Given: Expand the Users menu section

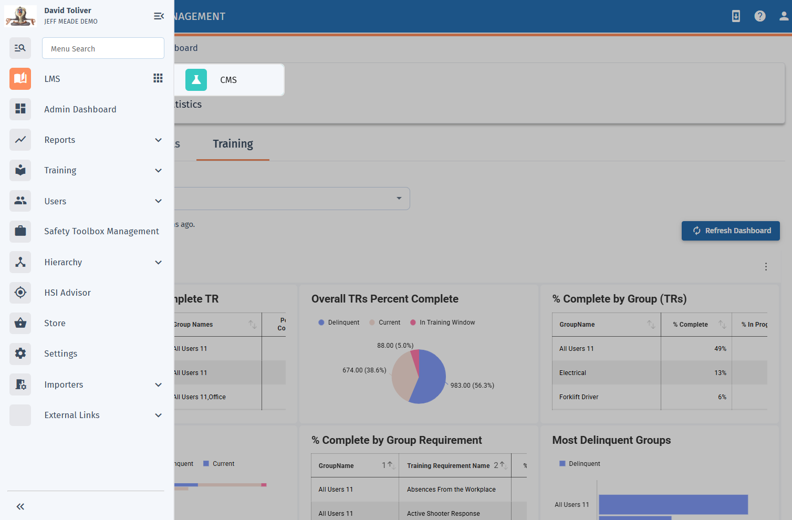Looking at the screenshot, I should [x=158, y=201].
